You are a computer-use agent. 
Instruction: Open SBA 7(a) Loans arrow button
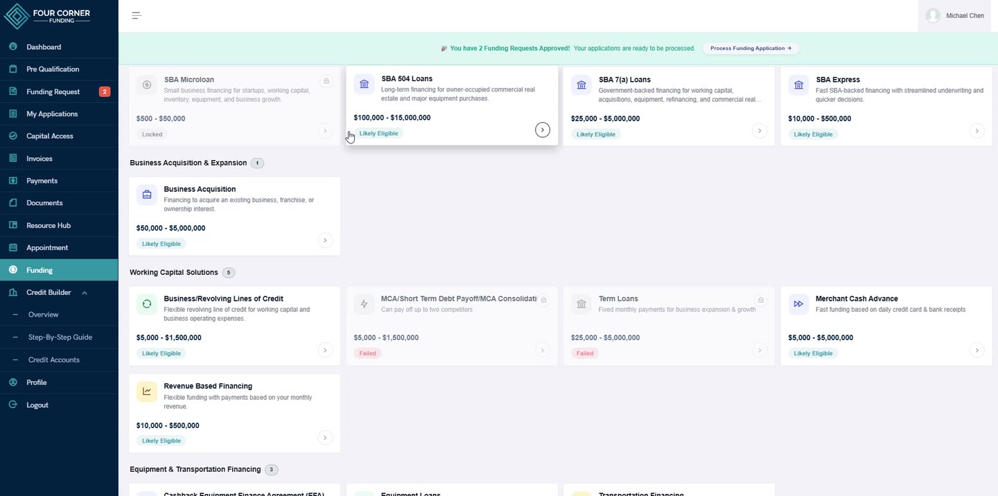pyautogui.click(x=760, y=131)
